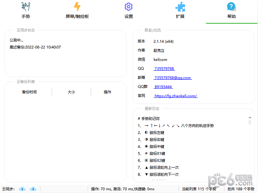This screenshot has height=193, width=258.
Task: Click the email 735579768@qq.com link
Action: [172, 78]
